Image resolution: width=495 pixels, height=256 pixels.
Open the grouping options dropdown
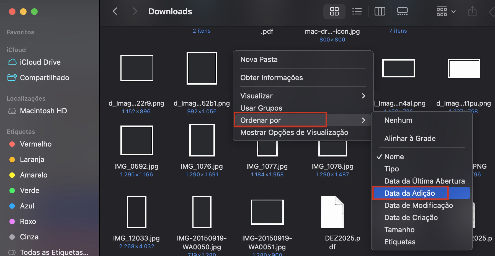[445, 11]
